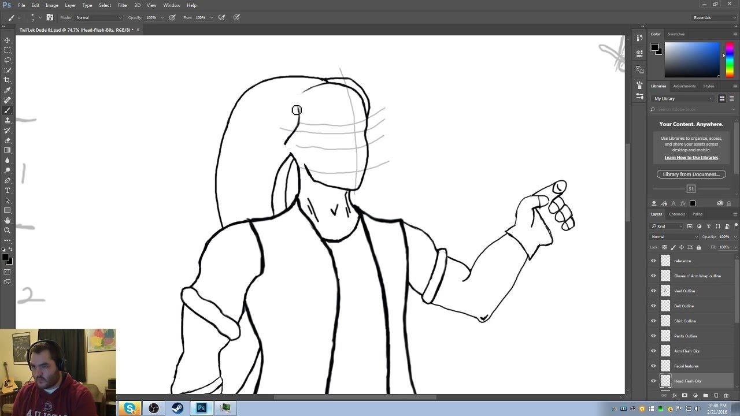Viewport: 740px width, 416px height.
Task: Create a new layer group
Action: 705,396
